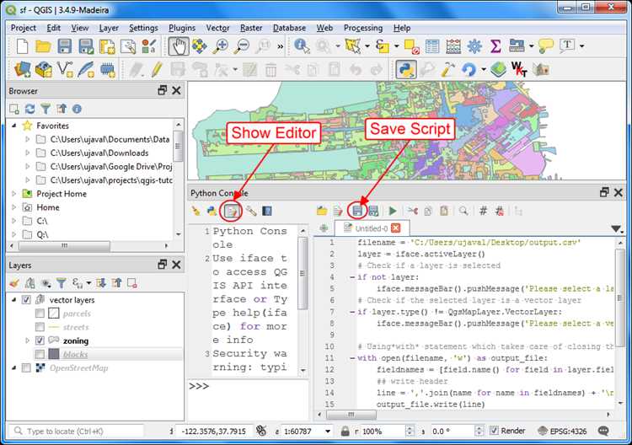The height and width of the screenshot is (445, 632).
Task: Toggle the zoning layer visibility checkbox
Action: (40, 340)
